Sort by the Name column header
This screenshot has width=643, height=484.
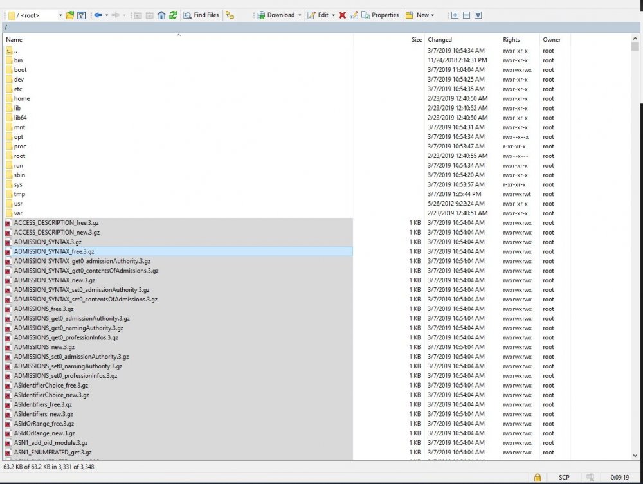click(14, 40)
